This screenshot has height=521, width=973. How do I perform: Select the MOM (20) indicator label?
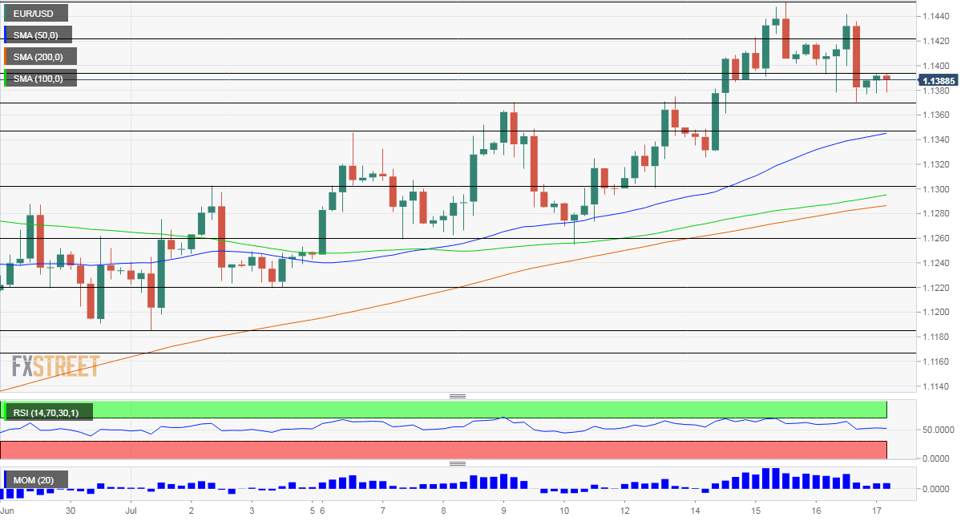coord(32,479)
